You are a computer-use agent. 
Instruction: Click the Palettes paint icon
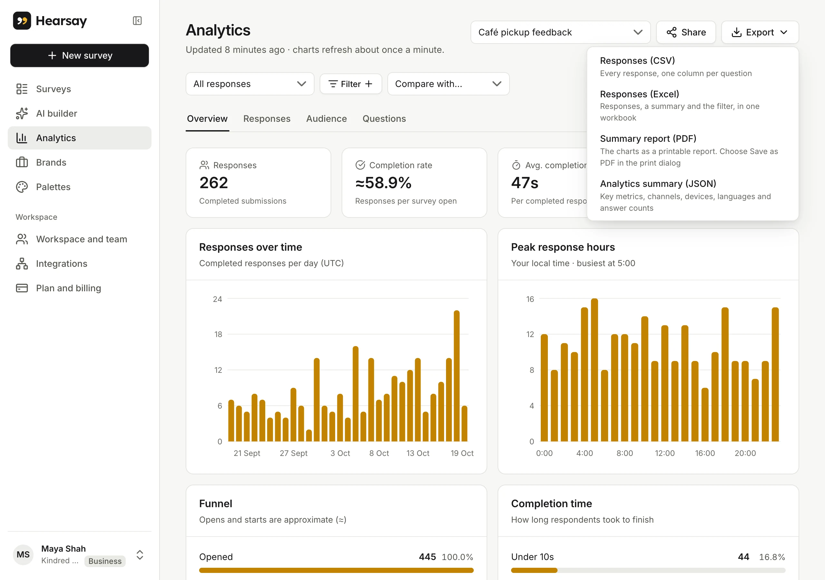tap(22, 187)
